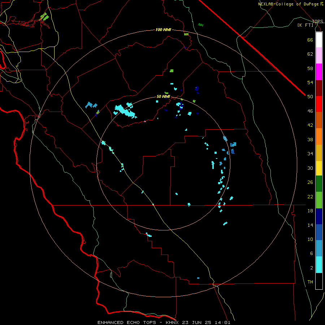The image size is (325, 325).
Task: Click the bright red 46 kft swatch
Action: point(319,104)
